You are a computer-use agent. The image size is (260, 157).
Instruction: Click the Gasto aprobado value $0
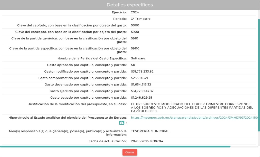click(x=133, y=65)
